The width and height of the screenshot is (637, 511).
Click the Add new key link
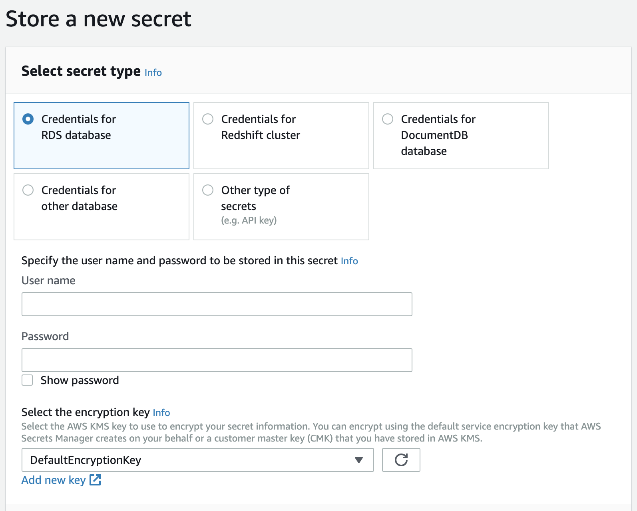[54, 480]
